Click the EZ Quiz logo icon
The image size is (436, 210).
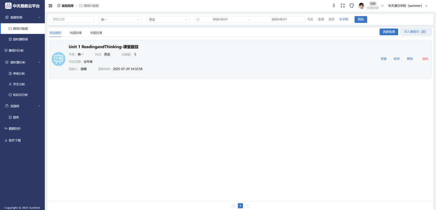tap(8, 6)
